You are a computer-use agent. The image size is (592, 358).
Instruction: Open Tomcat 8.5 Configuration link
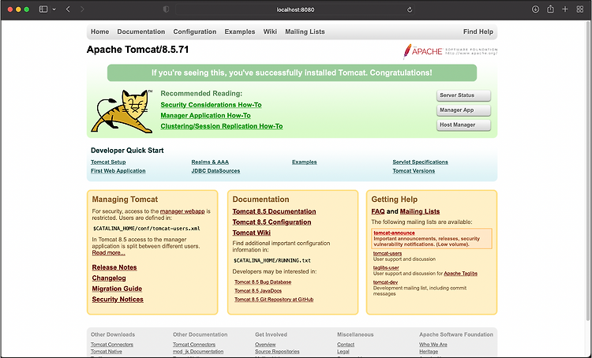click(272, 222)
